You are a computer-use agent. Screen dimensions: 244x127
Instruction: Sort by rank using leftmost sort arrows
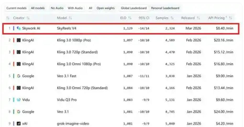(8, 18)
